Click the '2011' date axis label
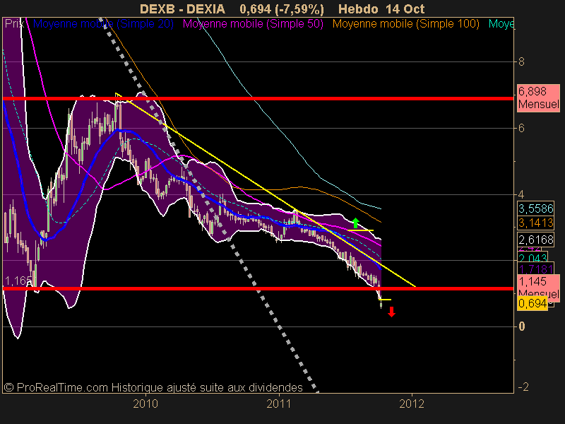Image resolution: width=565 pixels, height=424 pixels. (278, 404)
